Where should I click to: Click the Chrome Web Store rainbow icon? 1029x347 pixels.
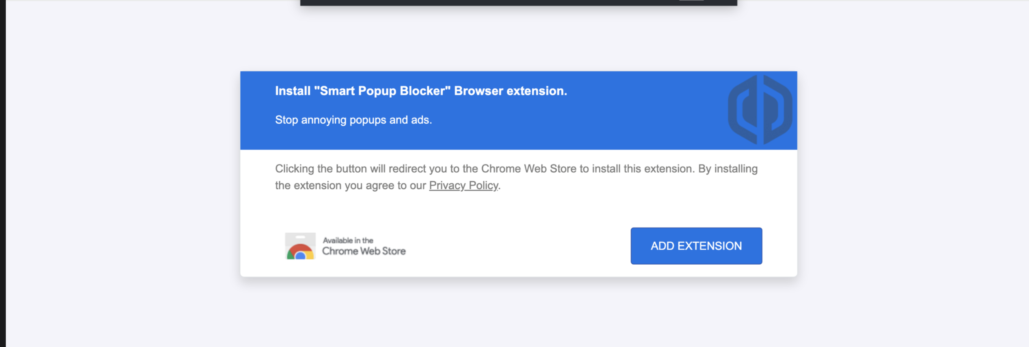tap(300, 246)
